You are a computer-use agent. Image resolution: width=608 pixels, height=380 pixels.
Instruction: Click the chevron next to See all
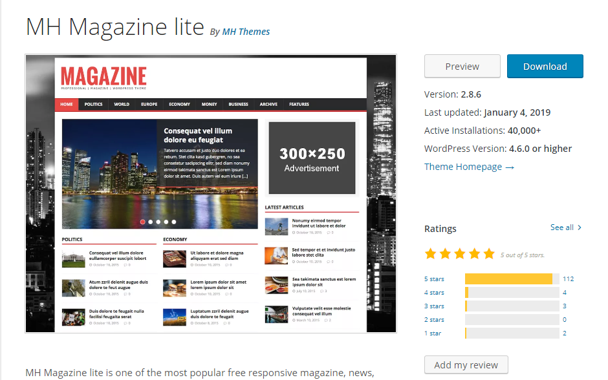coord(580,227)
